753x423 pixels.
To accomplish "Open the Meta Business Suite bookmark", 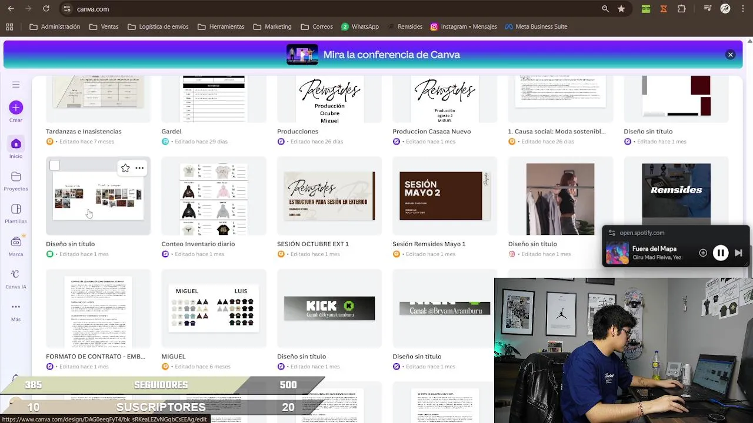I will point(535,26).
